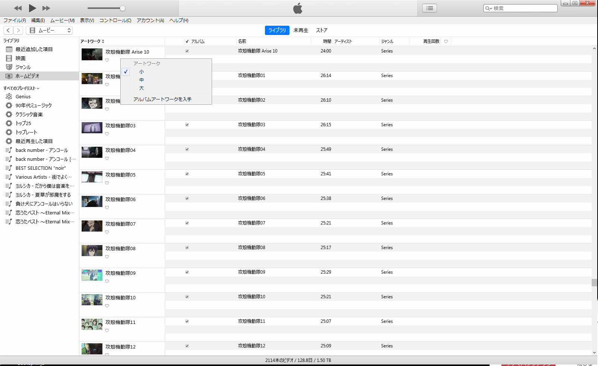
Task: Love 攻殻機動隊08 with its heart icon
Action: (107, 257)
